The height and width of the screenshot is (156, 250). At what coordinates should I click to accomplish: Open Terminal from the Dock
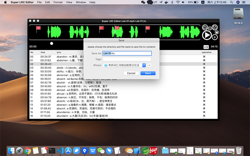[x=52, y=151]
